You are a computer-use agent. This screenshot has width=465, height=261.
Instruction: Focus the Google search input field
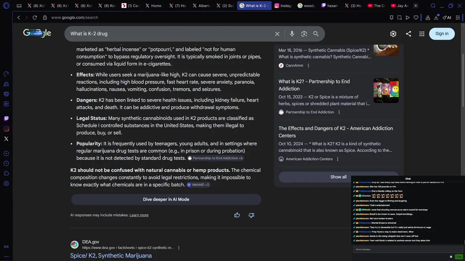point(171,34)
